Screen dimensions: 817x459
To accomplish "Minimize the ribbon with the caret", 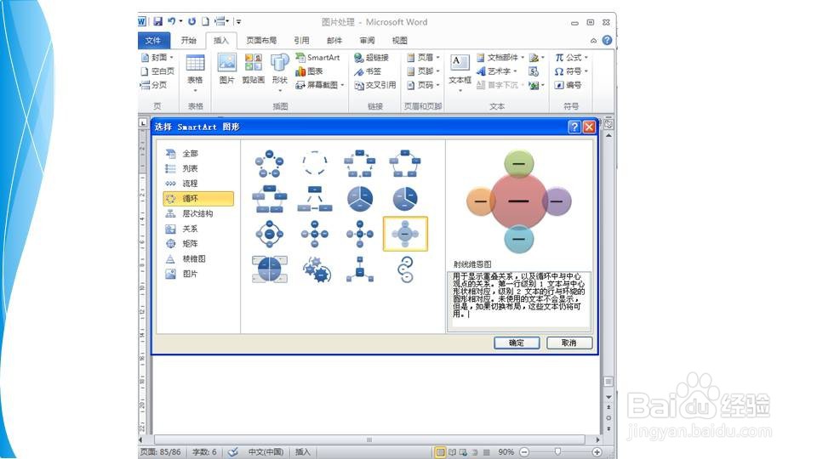I will (593, 41).
